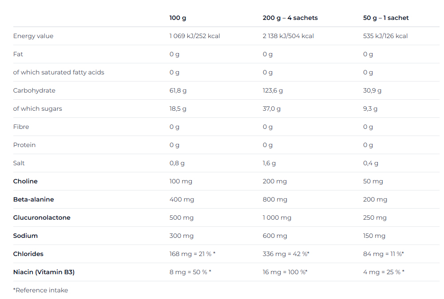444x299 pixels.
Task: Select the "Energy value" row label
Action: pos(33,36)
